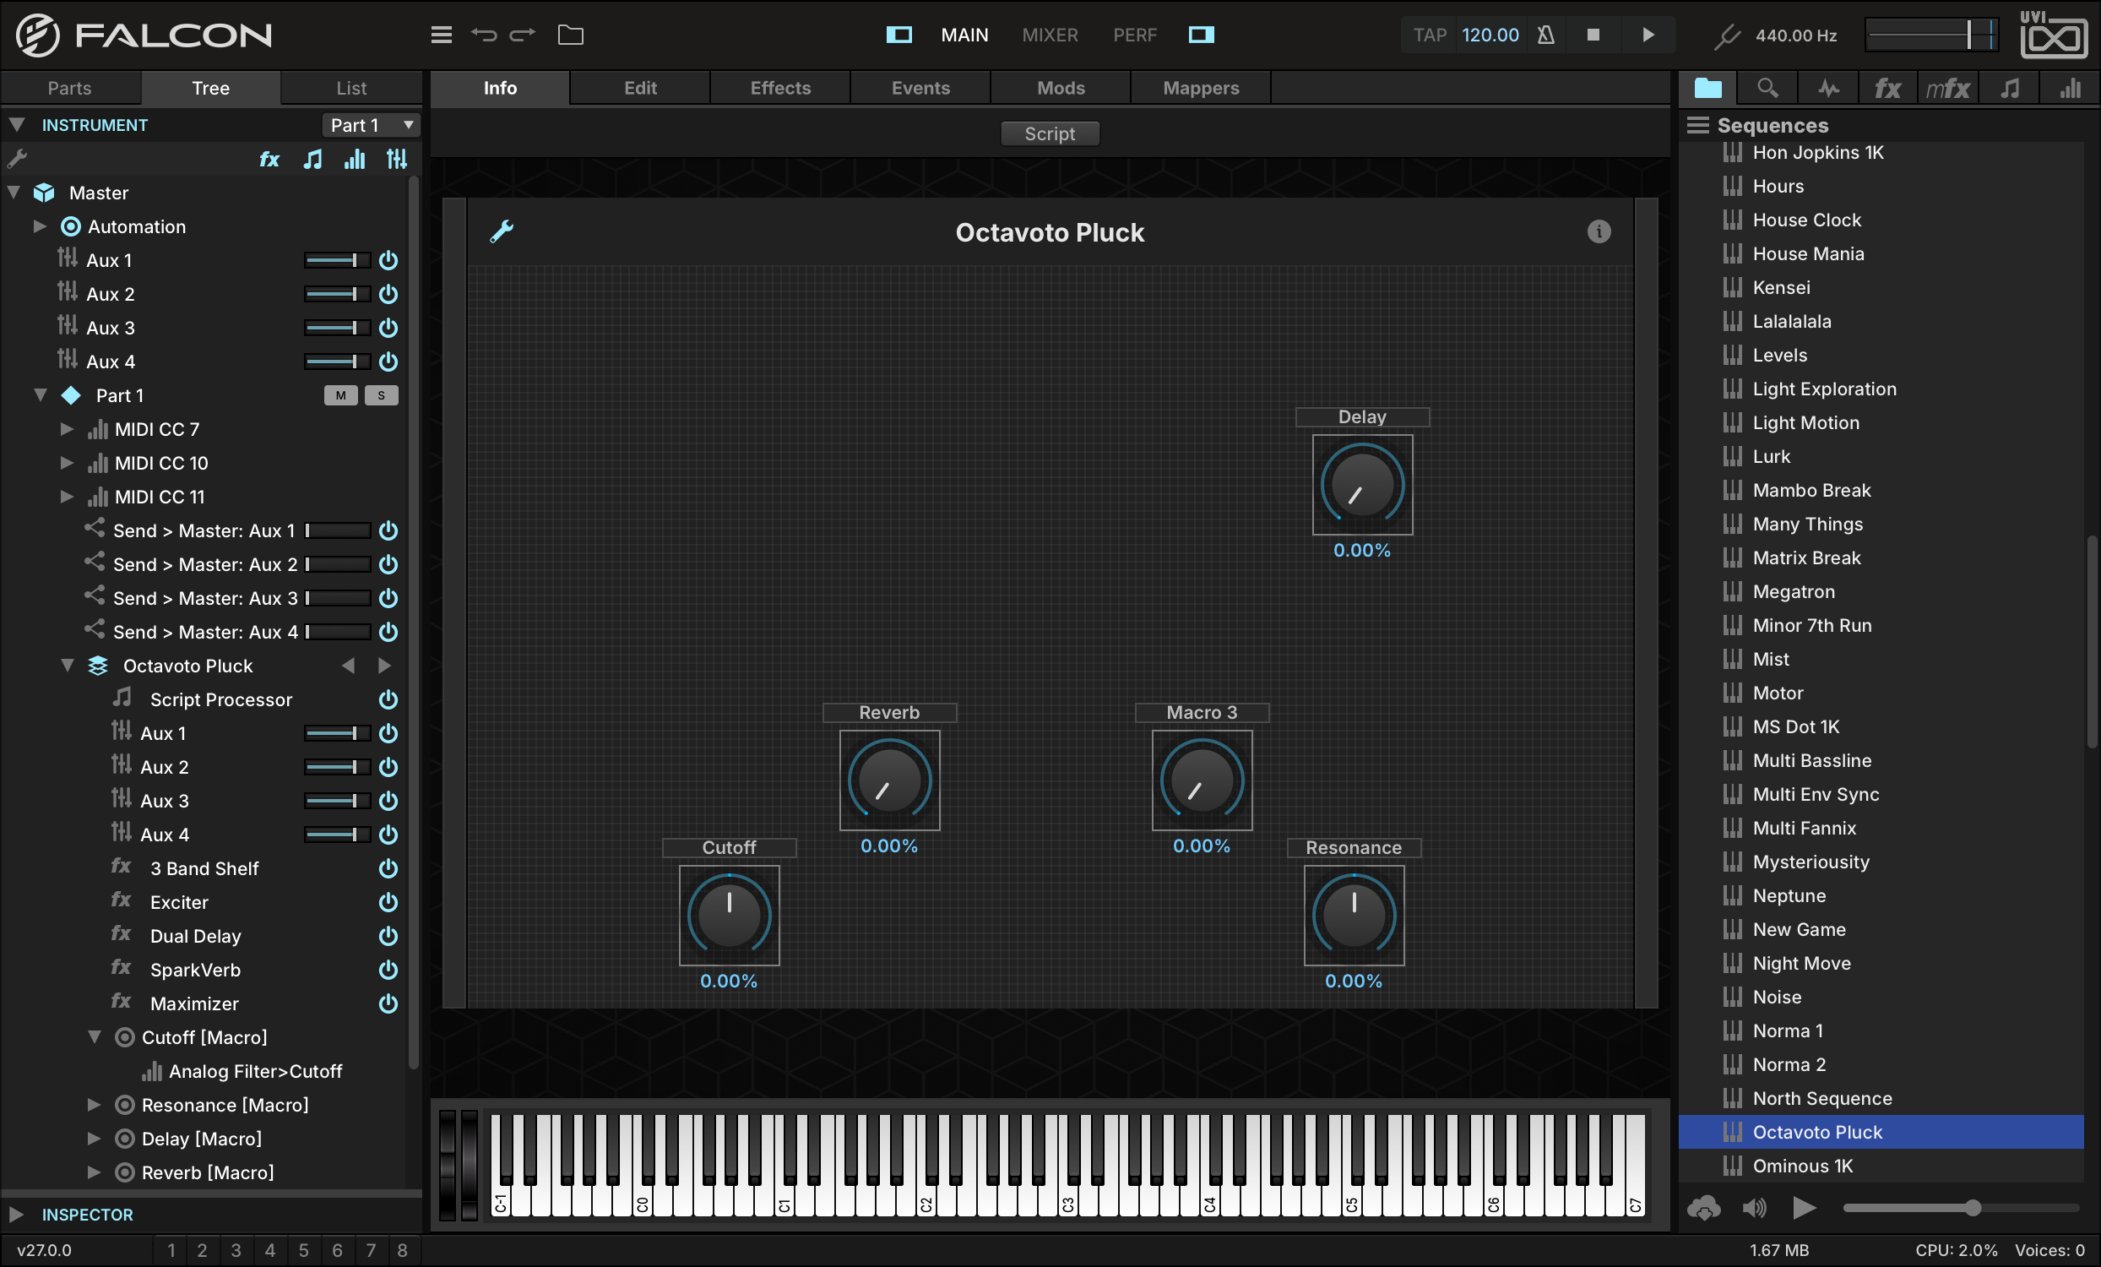This screenshot has height=1267, width=2101.
Task: Toggle Master Aux 1 power button
Action: 388,260
